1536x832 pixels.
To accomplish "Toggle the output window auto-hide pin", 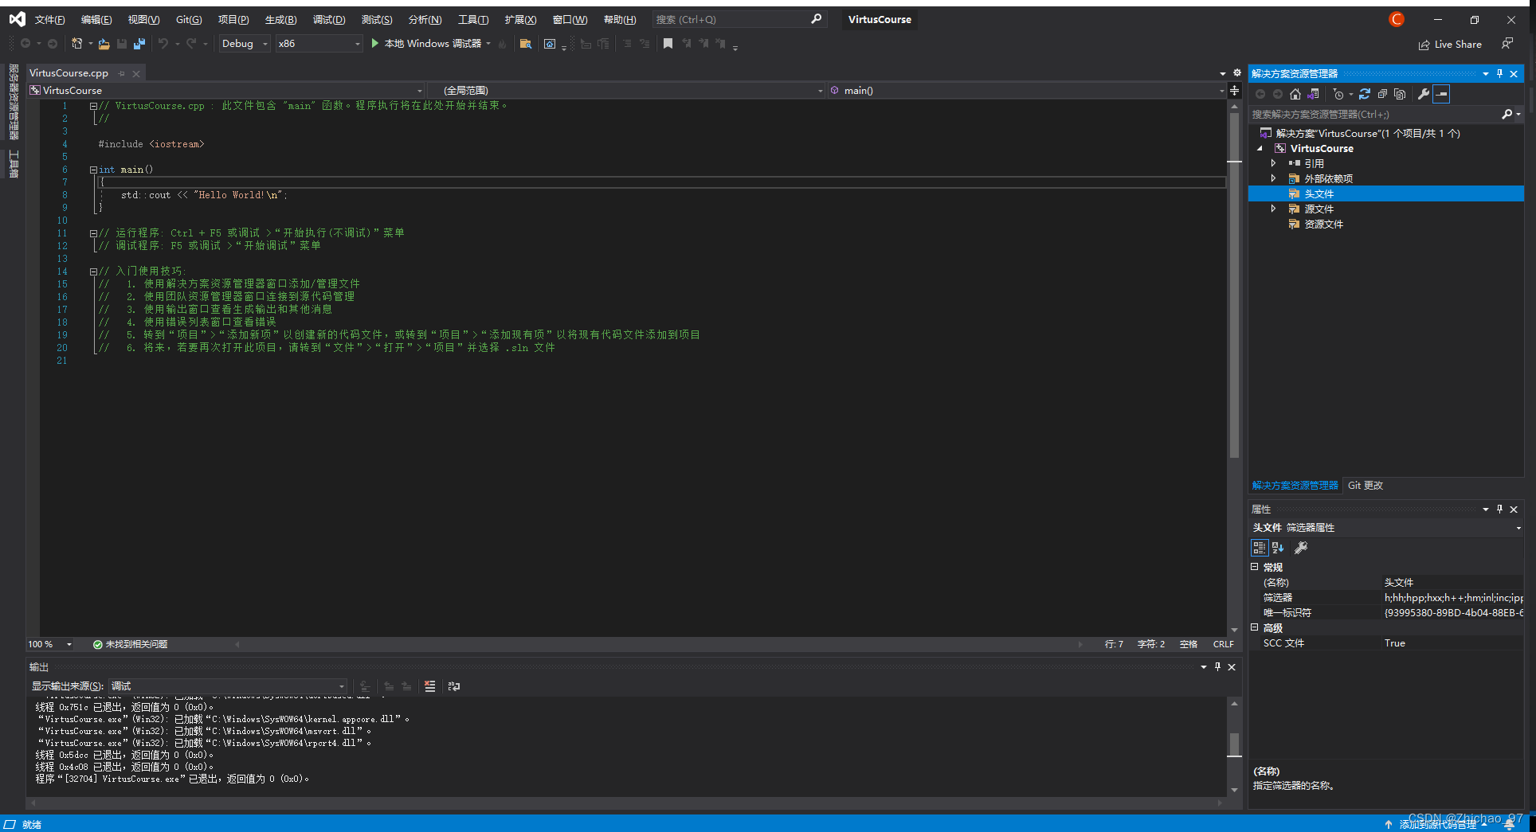I will [x=1217, y=667].
